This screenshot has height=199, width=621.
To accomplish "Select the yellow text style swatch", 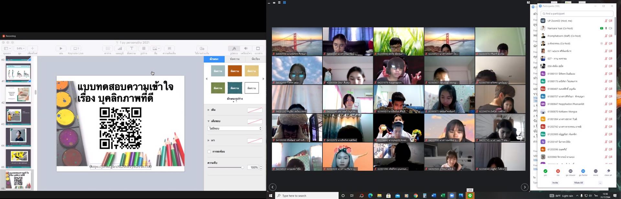I will pos(252,71).
